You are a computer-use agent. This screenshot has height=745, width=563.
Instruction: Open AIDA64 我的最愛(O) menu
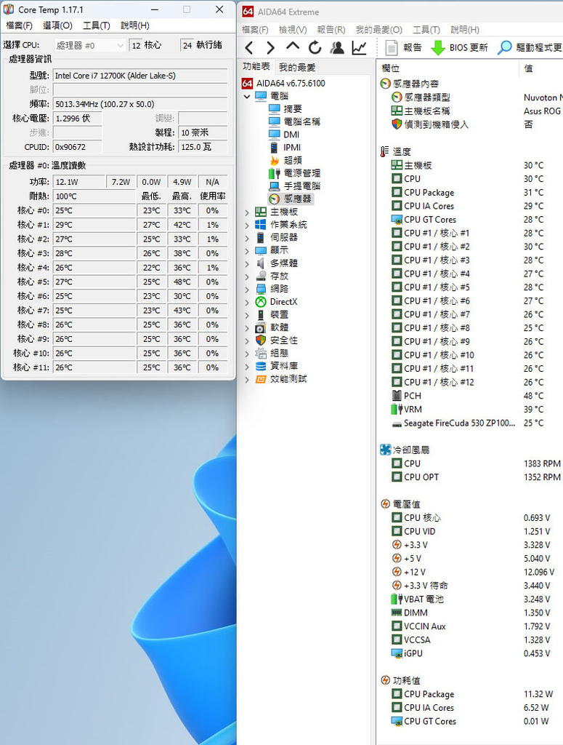(x=379, y=29)
